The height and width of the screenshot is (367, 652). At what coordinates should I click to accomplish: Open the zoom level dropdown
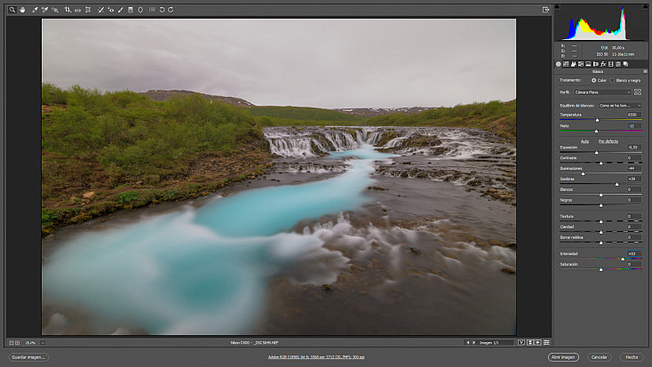point(43,343)
